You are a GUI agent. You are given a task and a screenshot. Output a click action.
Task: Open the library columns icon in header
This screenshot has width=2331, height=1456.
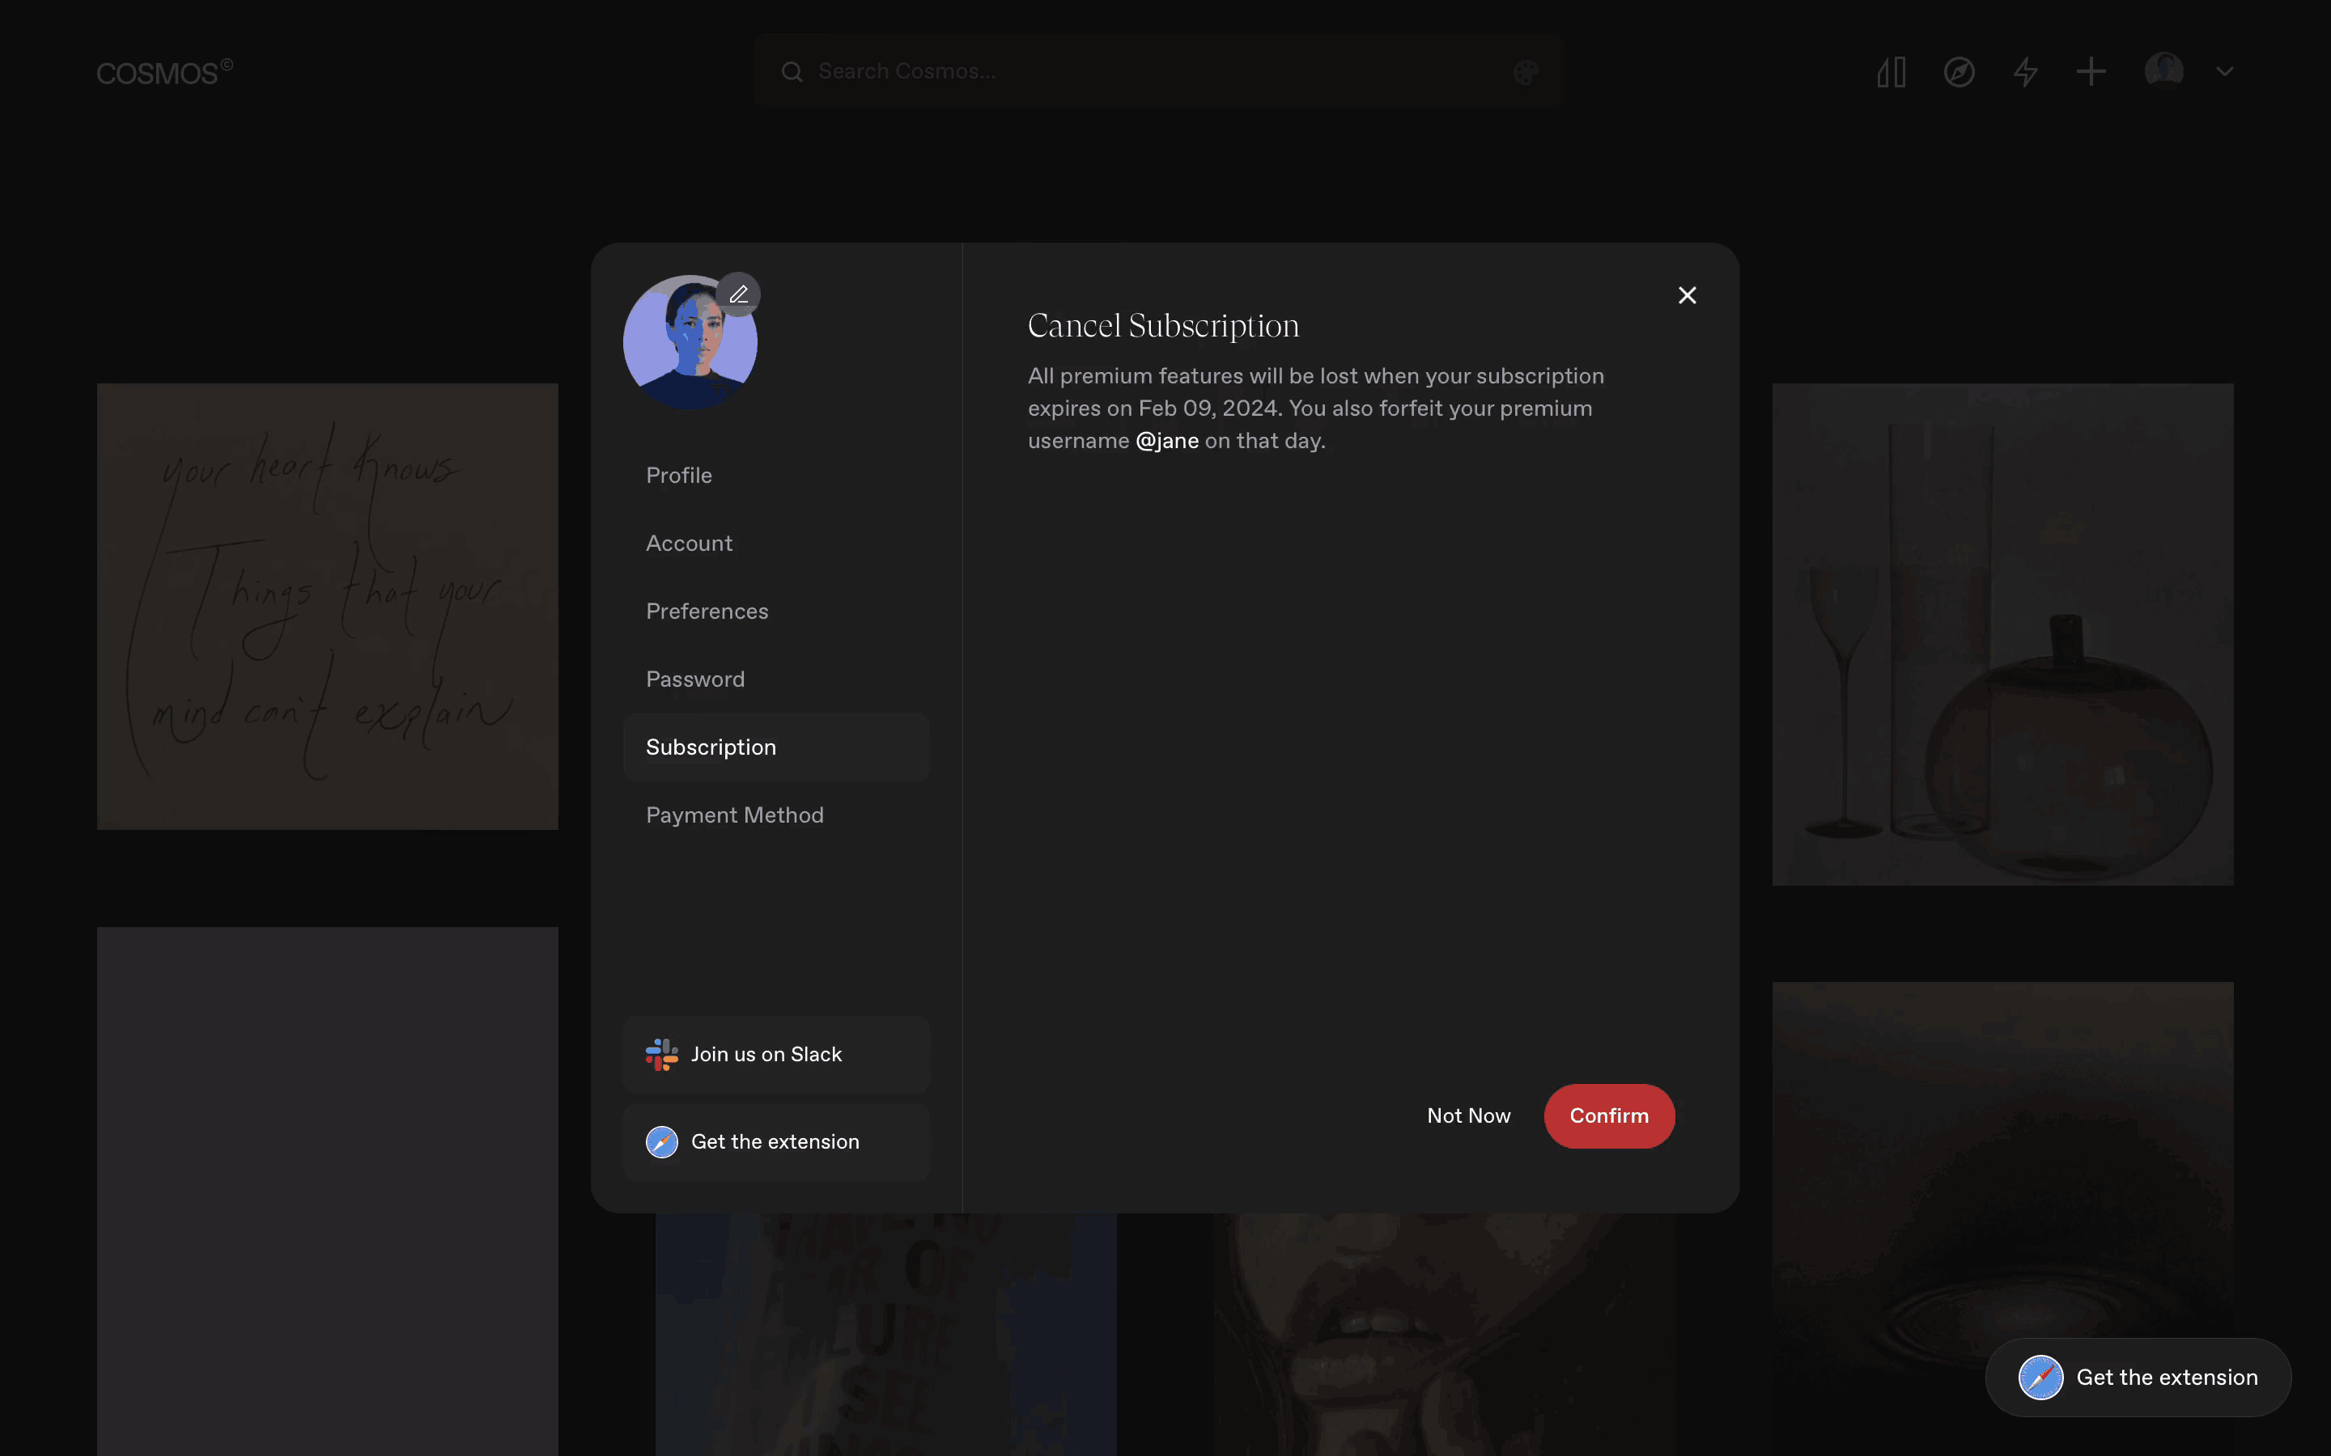[1891, 72]
